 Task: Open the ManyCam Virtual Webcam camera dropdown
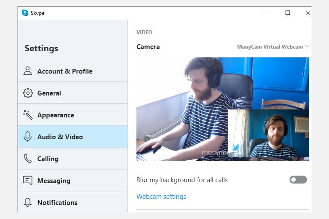[273, 47]
